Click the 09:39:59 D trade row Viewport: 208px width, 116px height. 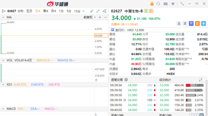point(133,100)
